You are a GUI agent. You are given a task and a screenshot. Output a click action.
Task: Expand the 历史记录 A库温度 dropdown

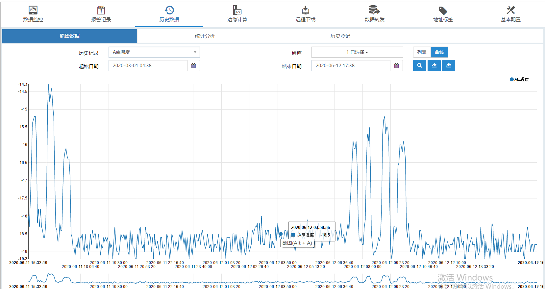click(x=154, y=52)
